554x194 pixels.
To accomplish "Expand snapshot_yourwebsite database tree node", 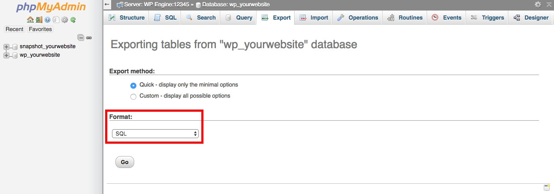I will tap(6, 46).
